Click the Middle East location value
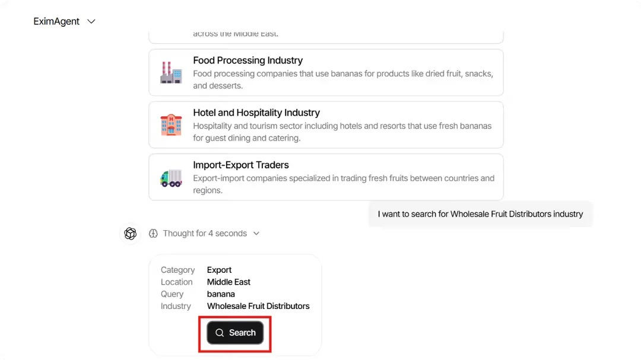The image size is (641, 360). [x=229, y=282]
